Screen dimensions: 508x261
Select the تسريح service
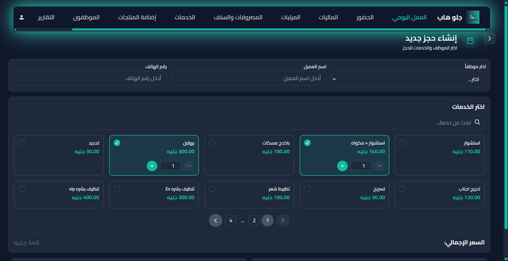[x=307, y=189]
